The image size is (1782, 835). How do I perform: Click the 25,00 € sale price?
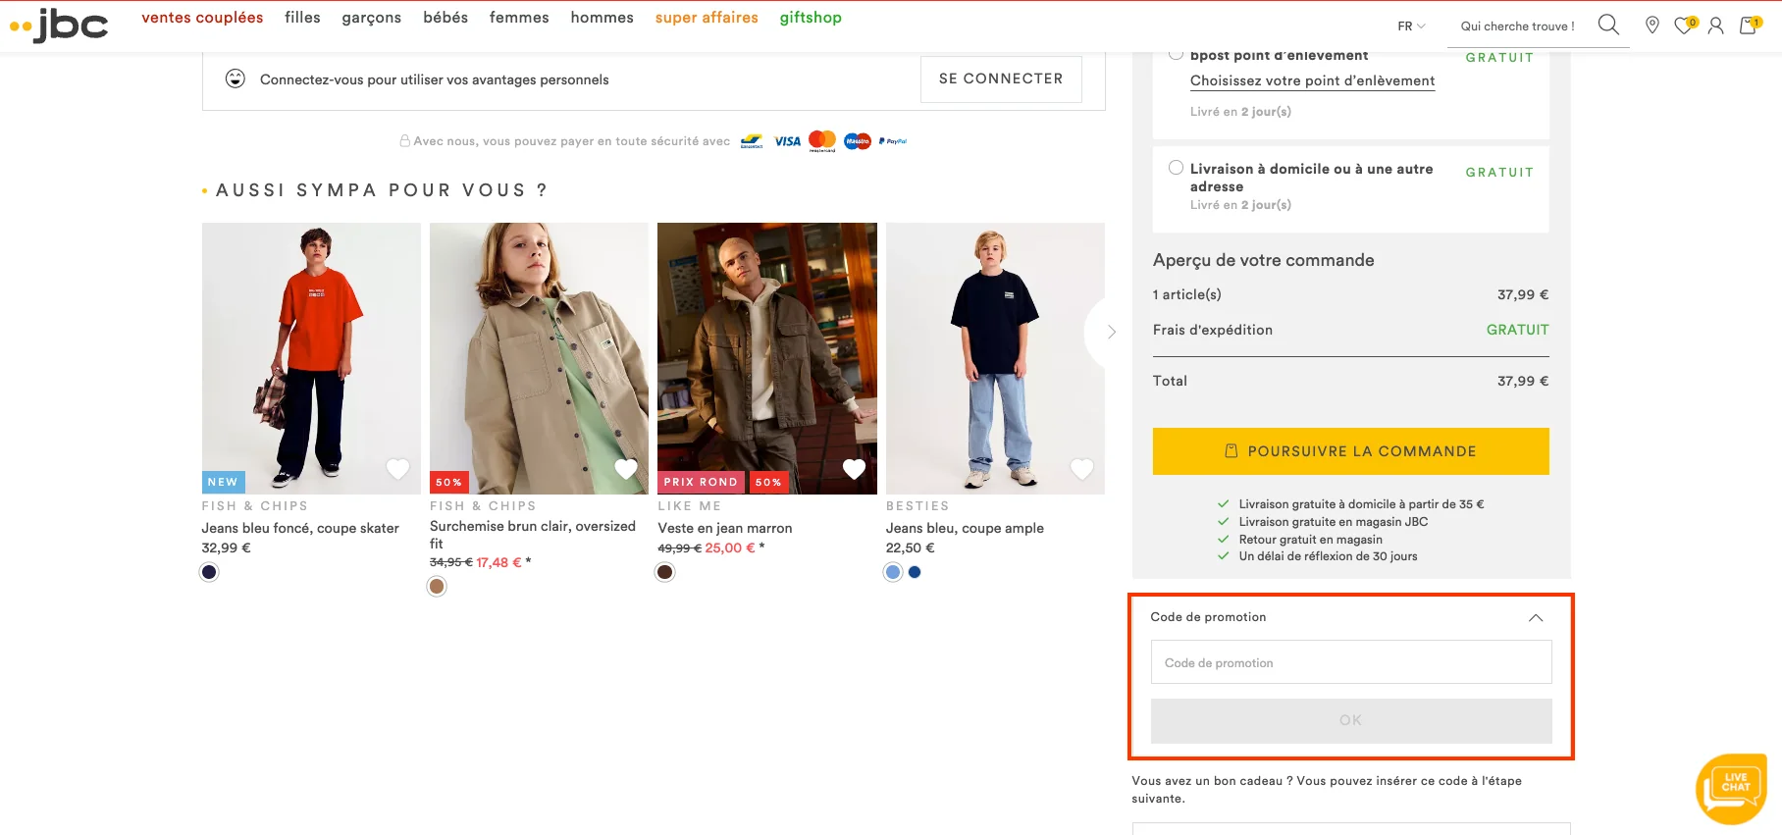(x=730, y=548)
